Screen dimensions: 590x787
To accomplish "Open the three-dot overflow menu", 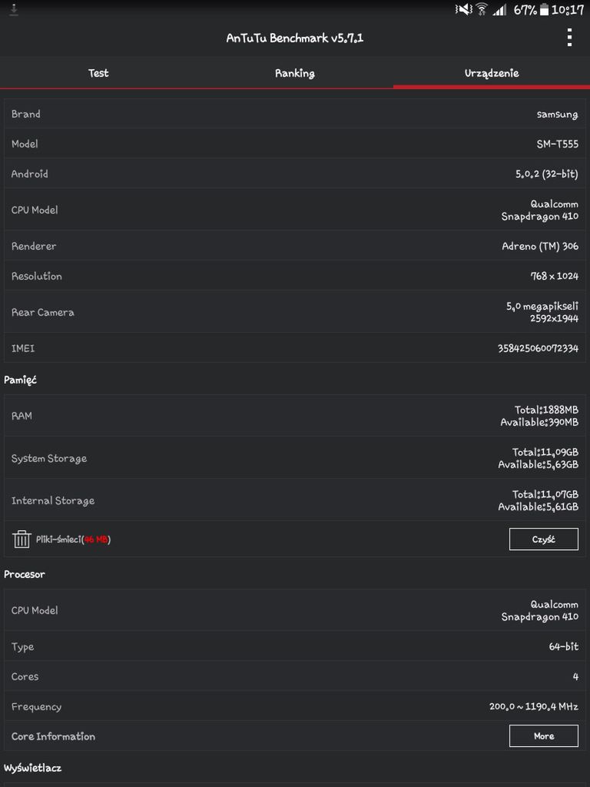I will pyautogui.click(x=569, y=38).
